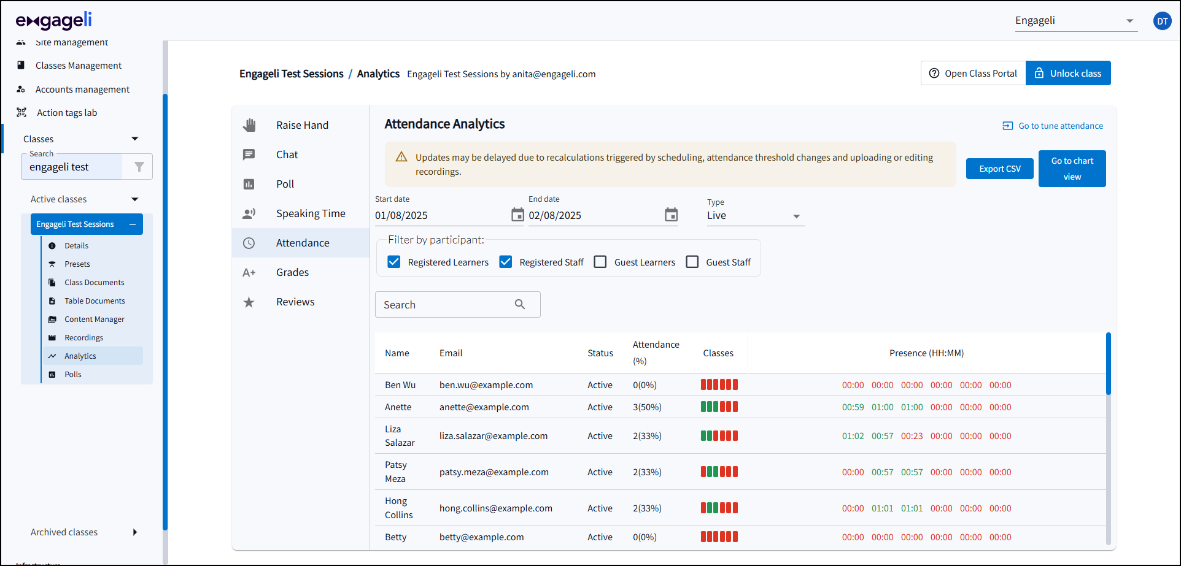This screenshot has width=1181, height=566.
Task: Enable the Guest Staff checkbox
Action: pyautogui.click(x=692, y=262)
